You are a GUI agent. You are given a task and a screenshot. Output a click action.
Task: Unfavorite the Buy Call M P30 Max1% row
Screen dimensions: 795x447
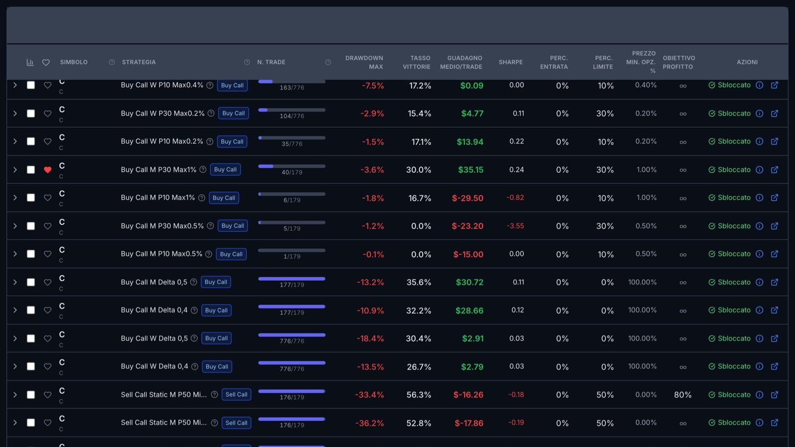click(x=48, y=170)
